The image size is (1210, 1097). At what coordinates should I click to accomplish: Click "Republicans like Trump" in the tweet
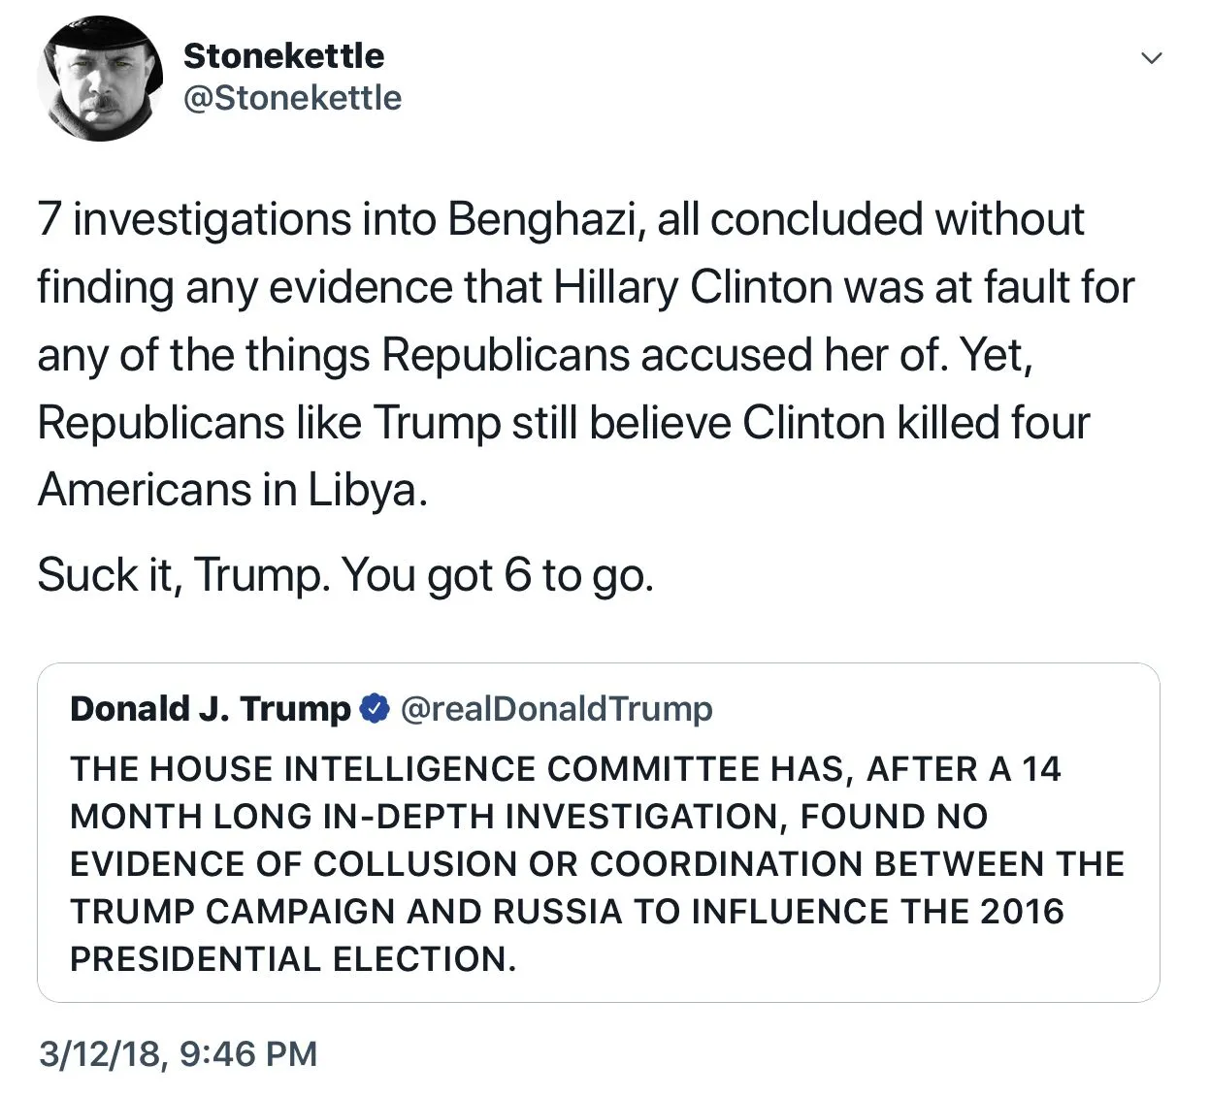(269, 423)
